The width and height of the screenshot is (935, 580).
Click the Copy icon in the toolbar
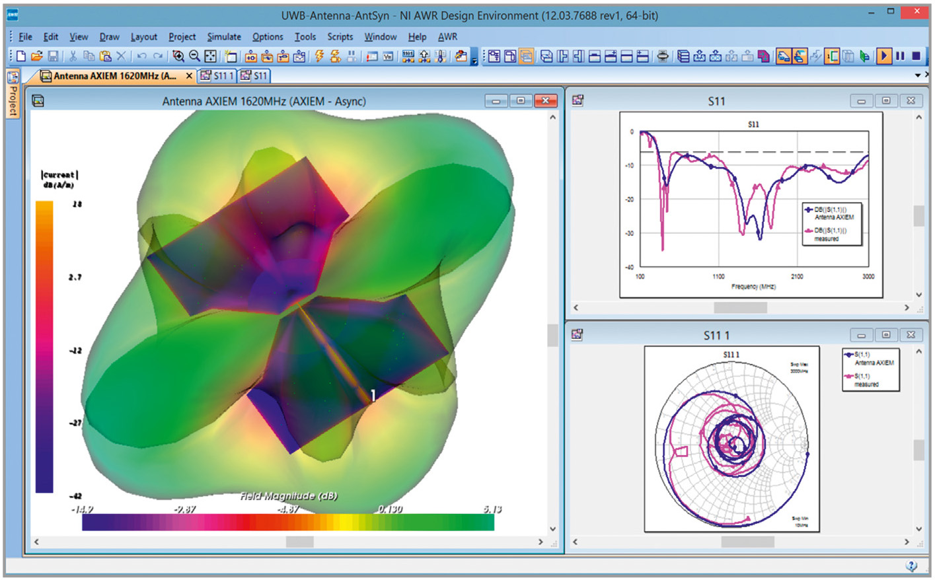89,57
